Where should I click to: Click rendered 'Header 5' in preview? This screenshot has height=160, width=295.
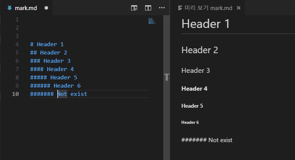[x=192, y=106]
